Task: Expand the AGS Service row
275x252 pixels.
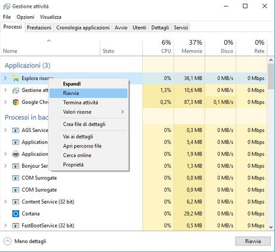Action: (x=5, y=130)
